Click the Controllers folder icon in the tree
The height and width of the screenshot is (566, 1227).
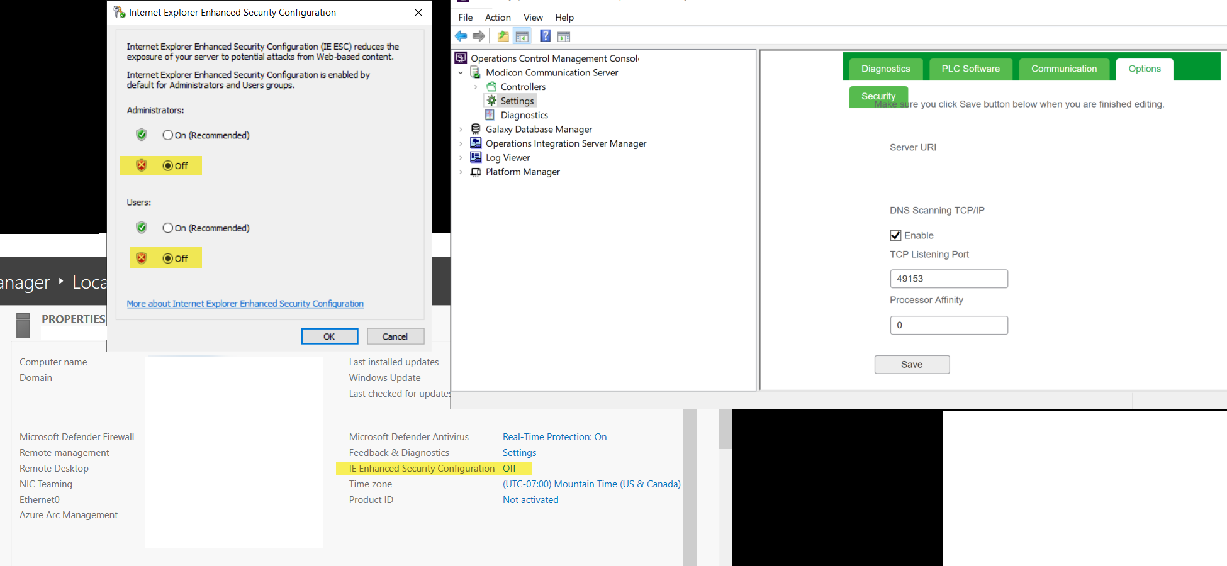pos(491,87)
